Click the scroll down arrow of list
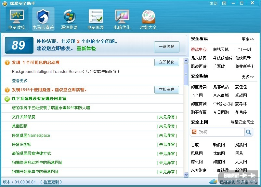261x187 pixels. point(186,175)
